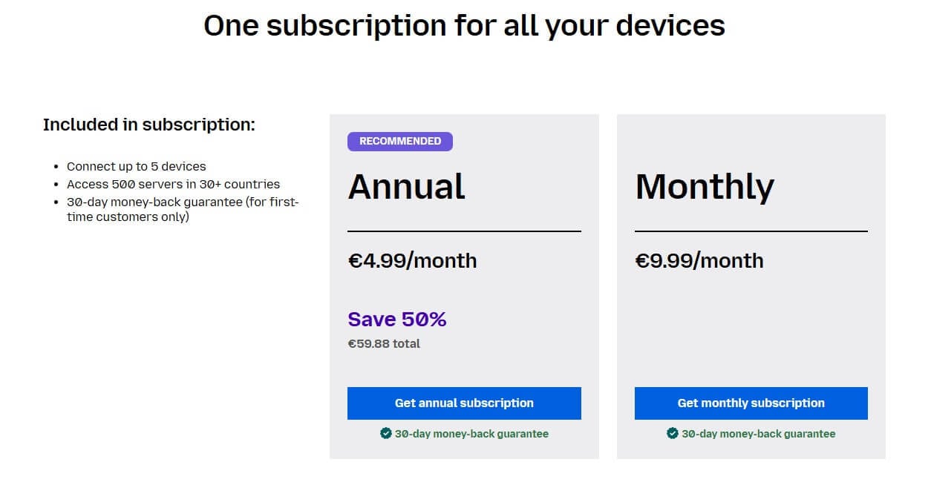Select the RECOMMENDED badge

(400, 141)
